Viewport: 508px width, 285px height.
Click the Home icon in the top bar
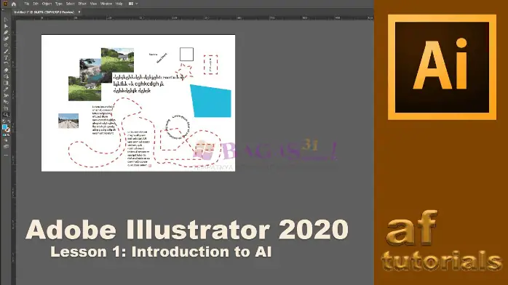(14, 4)
